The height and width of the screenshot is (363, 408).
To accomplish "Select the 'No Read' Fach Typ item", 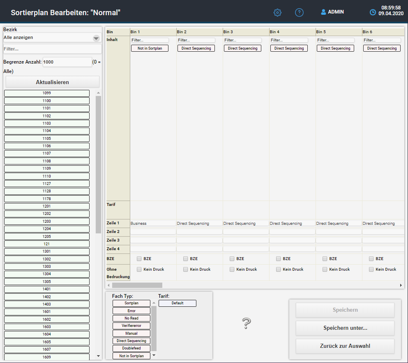I will tap(131, 318).
